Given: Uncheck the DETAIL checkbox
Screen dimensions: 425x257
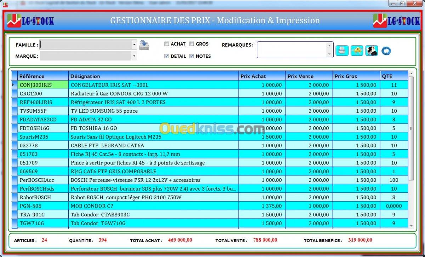Looking at the screenshot, I should (x=166, y=56).
